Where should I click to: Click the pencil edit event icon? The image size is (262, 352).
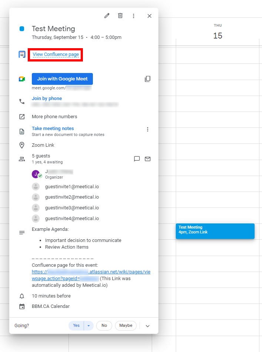(x=107, y=16)
